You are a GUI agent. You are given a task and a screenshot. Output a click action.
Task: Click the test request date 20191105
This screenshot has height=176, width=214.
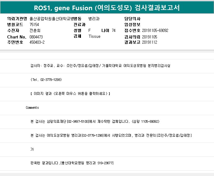[x=149, y=37]
